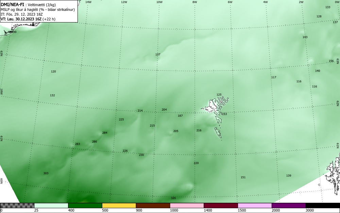Click the legend scale number '2000'
The width and height of the screenshot is (340, 213).
click(x=276, y=210)
